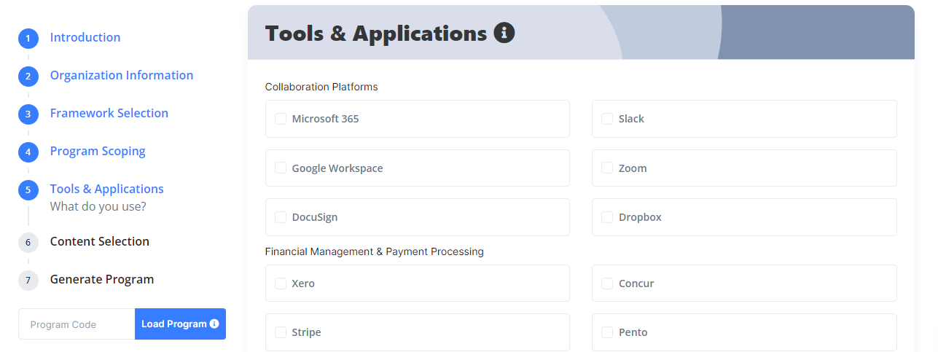Click the step 4 numbered circle
This screenshot has width=938, height=352.
(28, 152)
